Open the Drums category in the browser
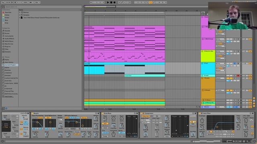This screenshot has width=257, height=144. (x=7, y=33)
